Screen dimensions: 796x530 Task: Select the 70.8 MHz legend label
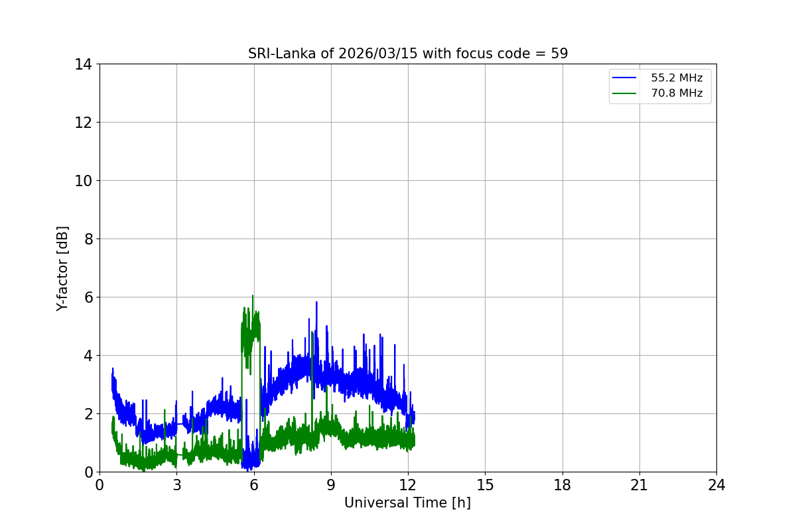click(x=677, y=93)
